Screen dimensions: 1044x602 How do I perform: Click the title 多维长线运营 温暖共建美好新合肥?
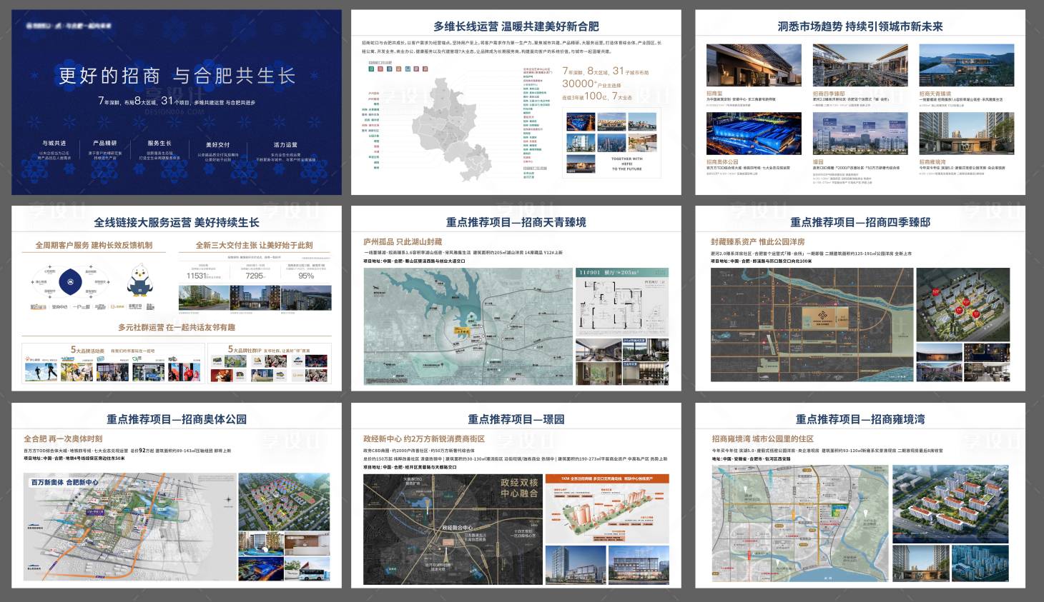pos(516,26)
